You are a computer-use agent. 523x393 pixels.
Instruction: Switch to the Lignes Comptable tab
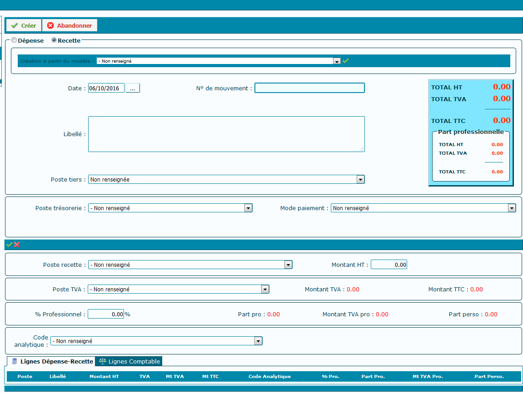point(130,361)
